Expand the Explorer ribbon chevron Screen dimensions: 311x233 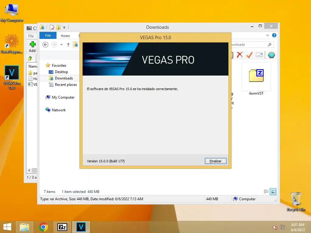click(267, 35)
